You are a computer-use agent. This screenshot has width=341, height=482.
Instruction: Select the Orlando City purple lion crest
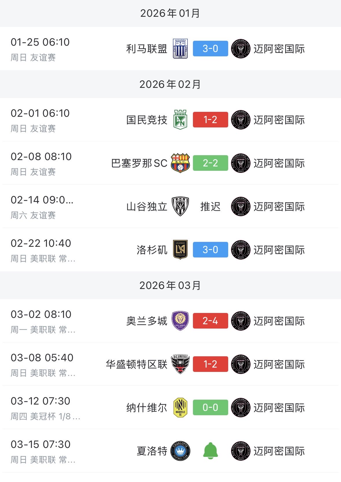click(180, 321)
